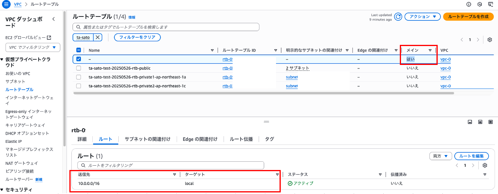Open インターネットゲートウェイ in sidebar
Screen dimensions: 498x194
click(30, 100)
